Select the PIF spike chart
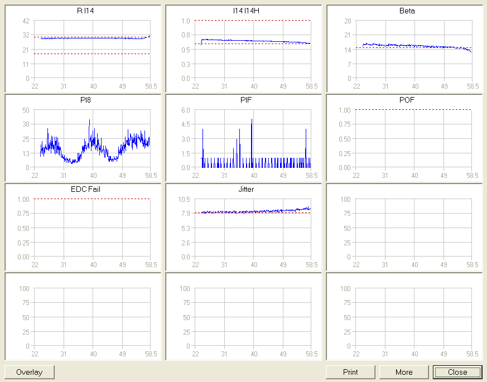Image resolution: width=487 pixels, height=382 pixels. coord(253,138)
